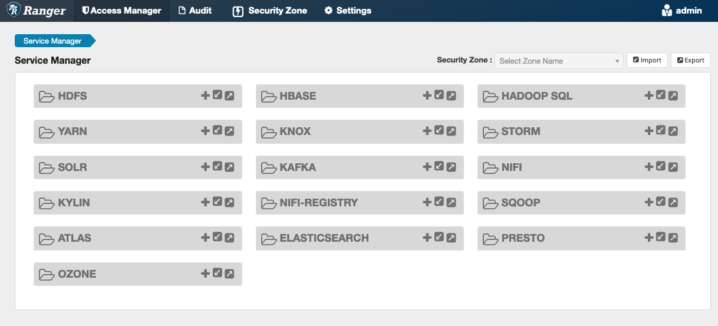Screen dimensions: 718x326
Task: Click the Service Manager breadcrumb
Action: pyautogui.click(x=52, y=41)
